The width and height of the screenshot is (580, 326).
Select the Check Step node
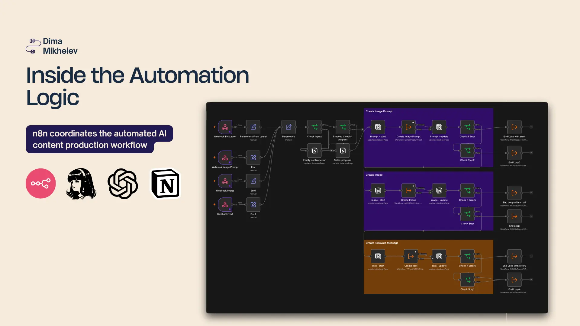[467, 214]
